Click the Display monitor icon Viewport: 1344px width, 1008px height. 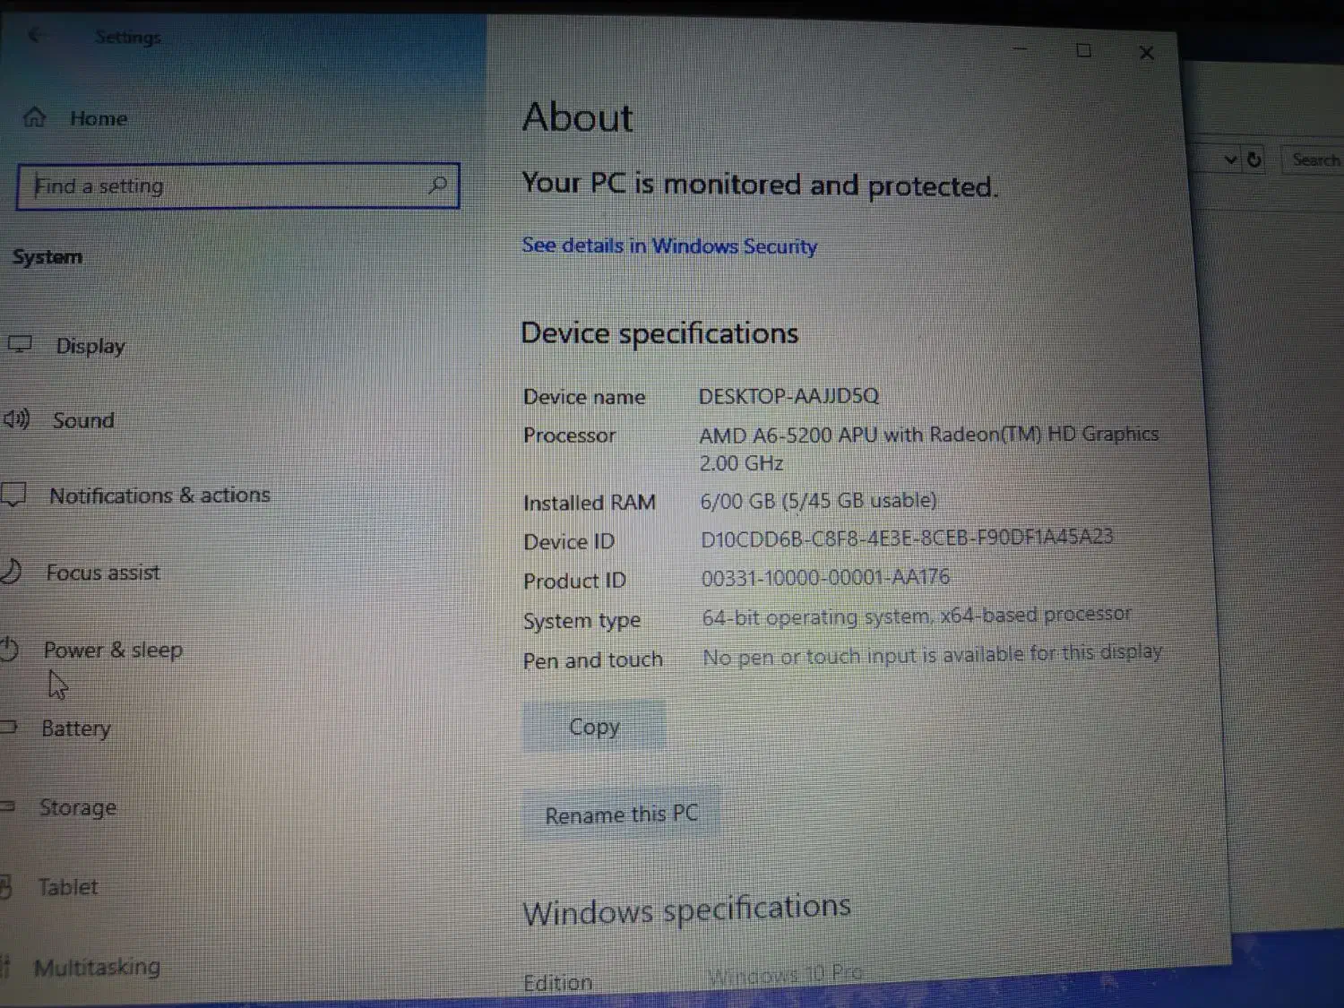(x=20, y=344)
